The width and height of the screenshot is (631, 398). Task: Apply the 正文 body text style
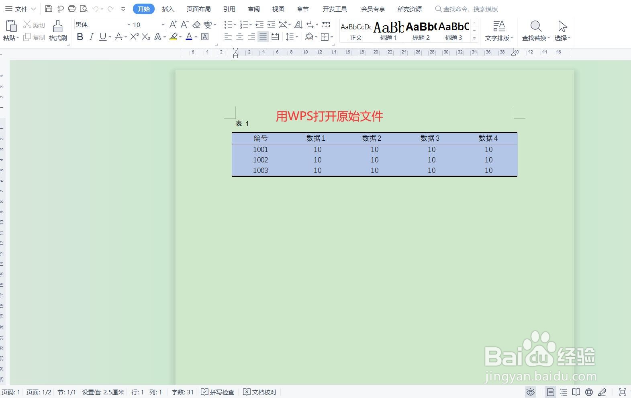point(356,31)
